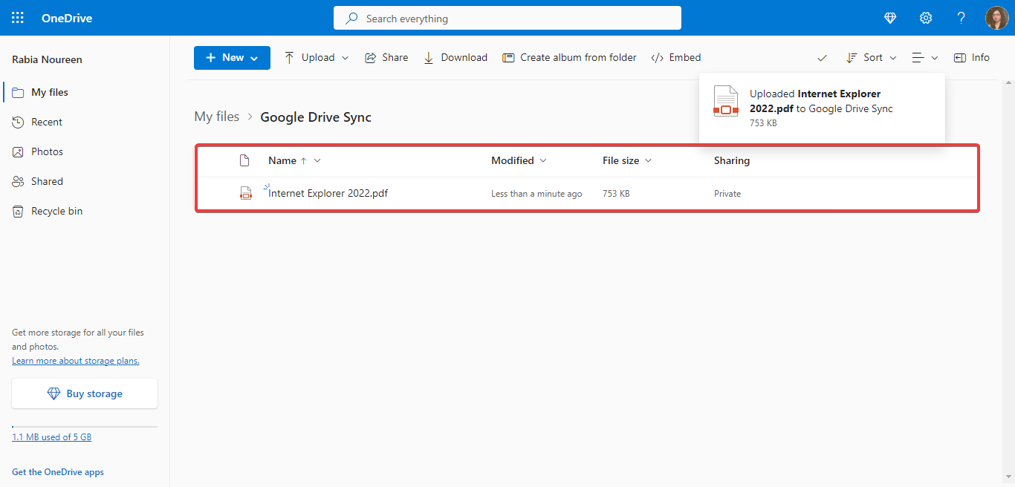Click My files breadcrumb link

[217, 117]
